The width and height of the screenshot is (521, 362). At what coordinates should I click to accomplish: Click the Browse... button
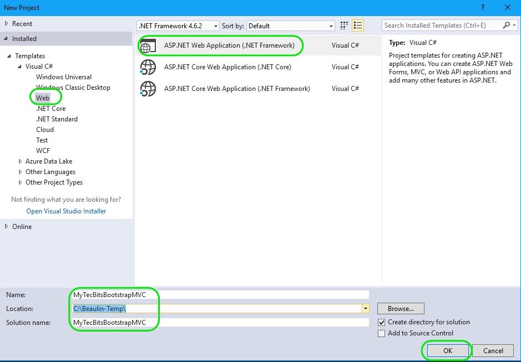(x=401, y=309)
